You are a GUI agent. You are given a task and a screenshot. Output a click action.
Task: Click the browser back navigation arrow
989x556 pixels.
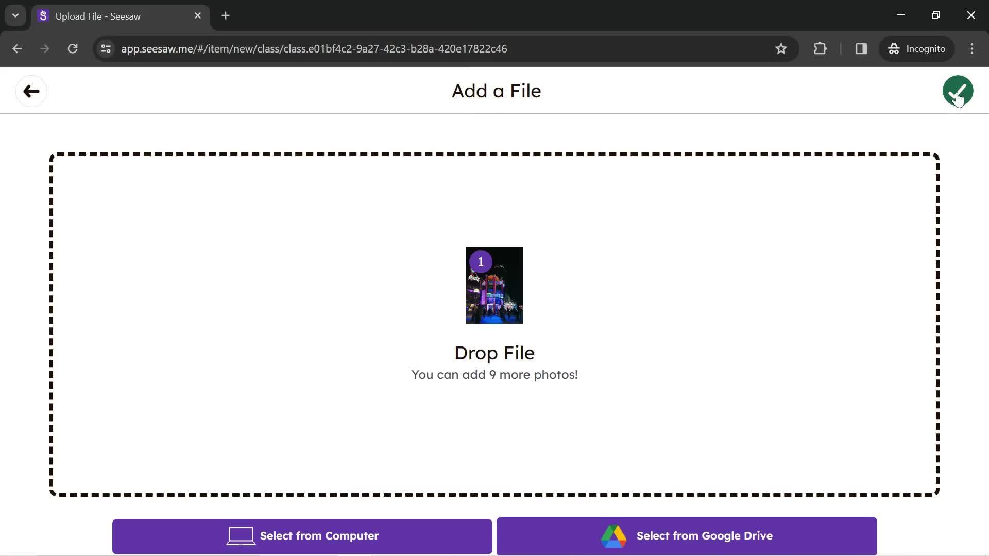click(16, 48)
